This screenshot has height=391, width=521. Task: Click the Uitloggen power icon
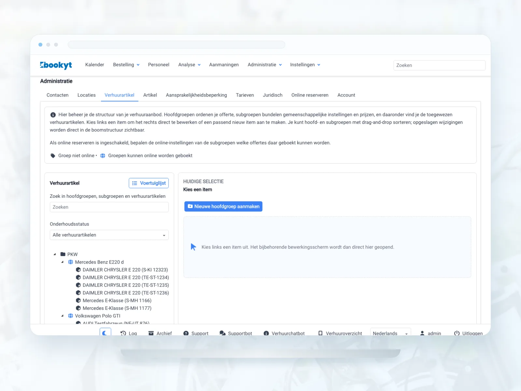click(457, 333)
